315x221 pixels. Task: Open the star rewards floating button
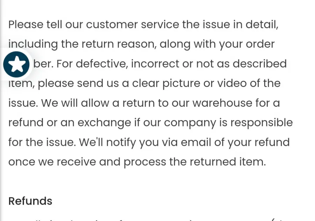16,64
